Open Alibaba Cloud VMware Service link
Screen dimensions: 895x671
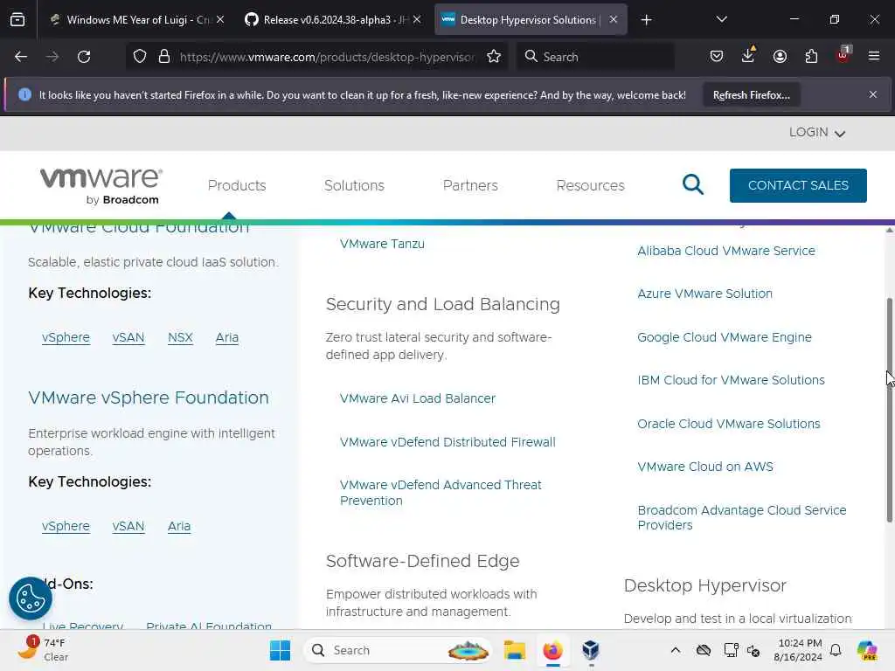(x=726, y=251)
